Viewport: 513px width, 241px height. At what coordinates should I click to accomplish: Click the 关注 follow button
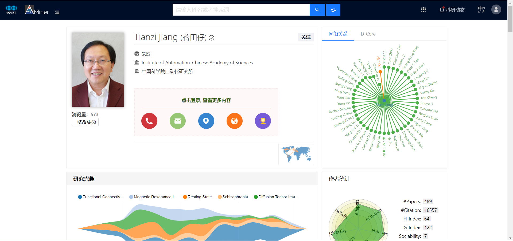306,37
